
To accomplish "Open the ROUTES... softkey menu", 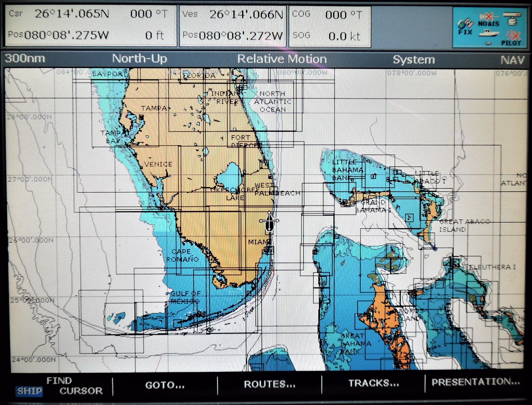I will coord(269,384).
